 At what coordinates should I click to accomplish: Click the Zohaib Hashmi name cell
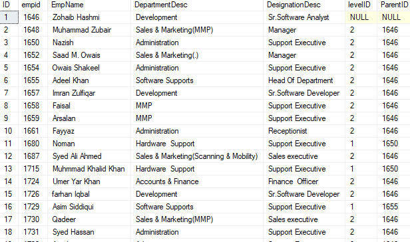[89, 17]
